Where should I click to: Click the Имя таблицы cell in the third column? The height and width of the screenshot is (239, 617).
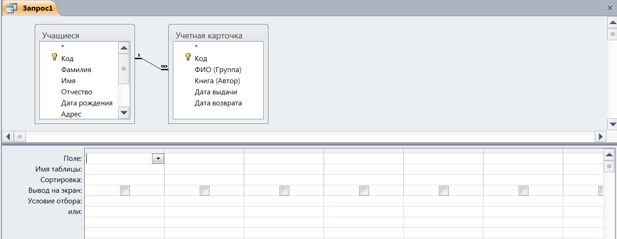coord(284,169)
